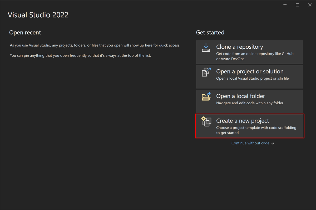The width and height of the screenshot is (316, 210).
Task: Minimize the Visual Studio start window
Action: (x=285, y=5)
